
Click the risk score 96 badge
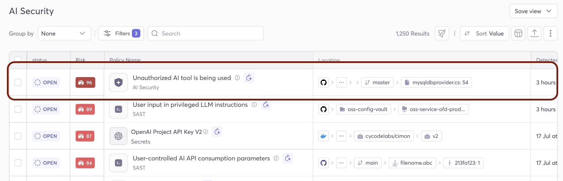point(85,83)
